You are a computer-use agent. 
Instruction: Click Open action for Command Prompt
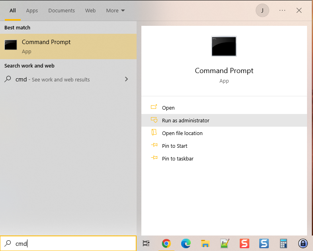(224, 108)
